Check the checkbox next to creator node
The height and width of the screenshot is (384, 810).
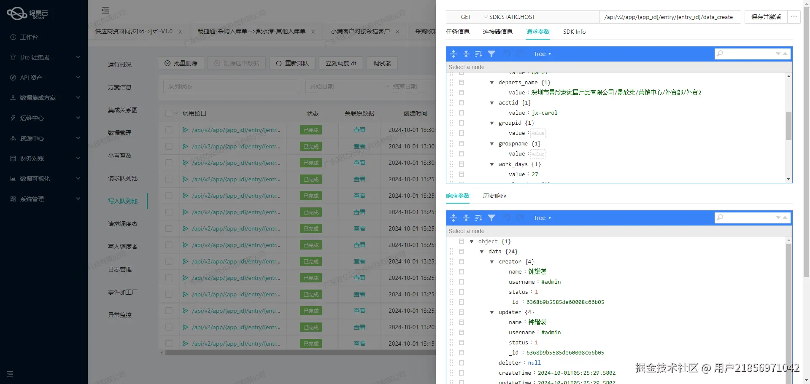point(462,261)
